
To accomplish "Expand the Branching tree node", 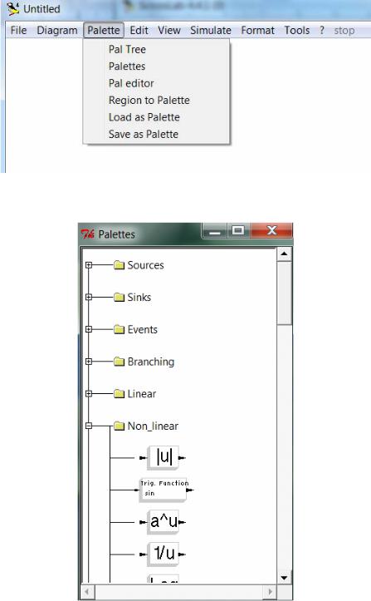I will tap(89, 362).
